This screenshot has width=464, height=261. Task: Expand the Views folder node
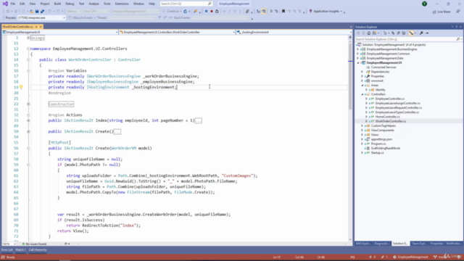(362, 135)
